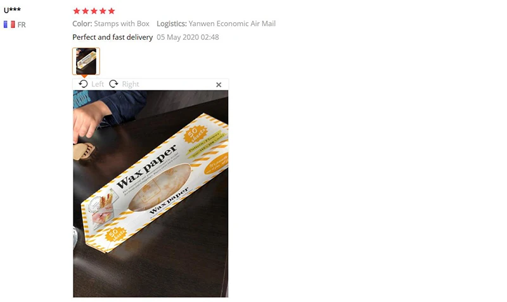Click the enlarged wax paper photo
The height and width of the screenshot is (302, 507).
click(x=151, y=194)
